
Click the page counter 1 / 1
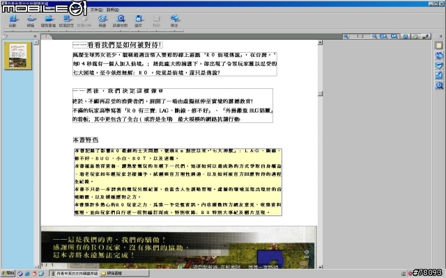coord(48,265)
